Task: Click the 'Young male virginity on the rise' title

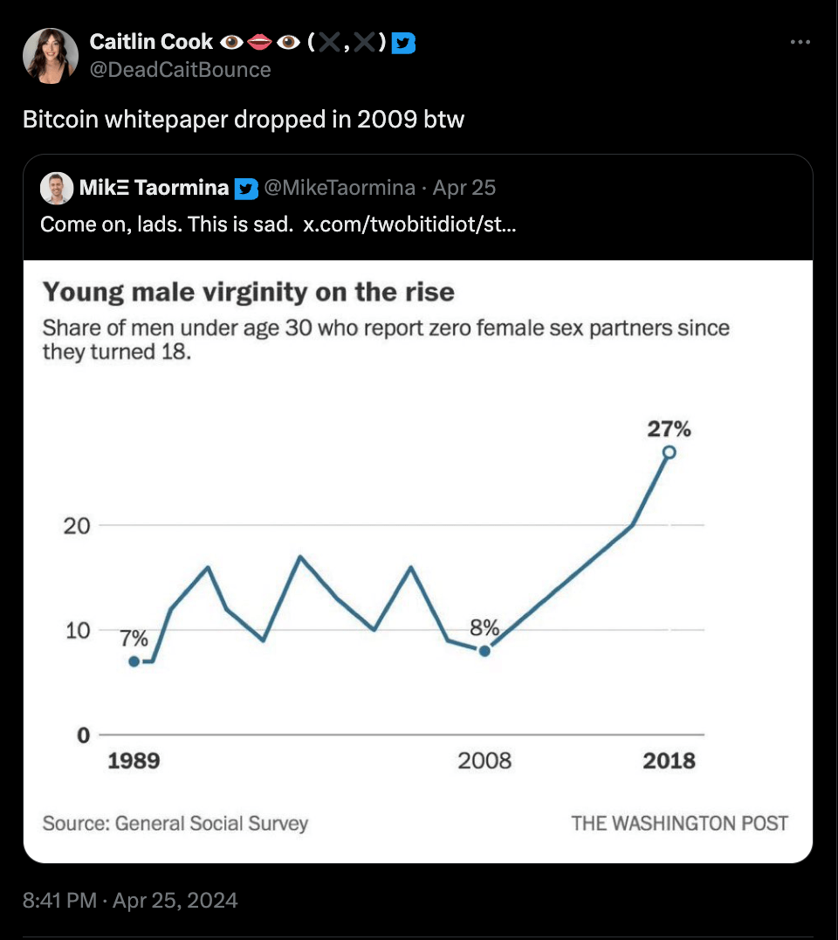Action: click(x=249, y=291)
